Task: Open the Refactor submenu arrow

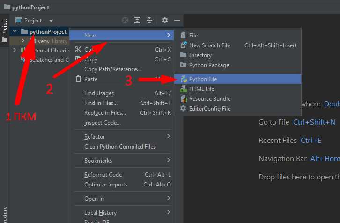Action: [169, 136]
